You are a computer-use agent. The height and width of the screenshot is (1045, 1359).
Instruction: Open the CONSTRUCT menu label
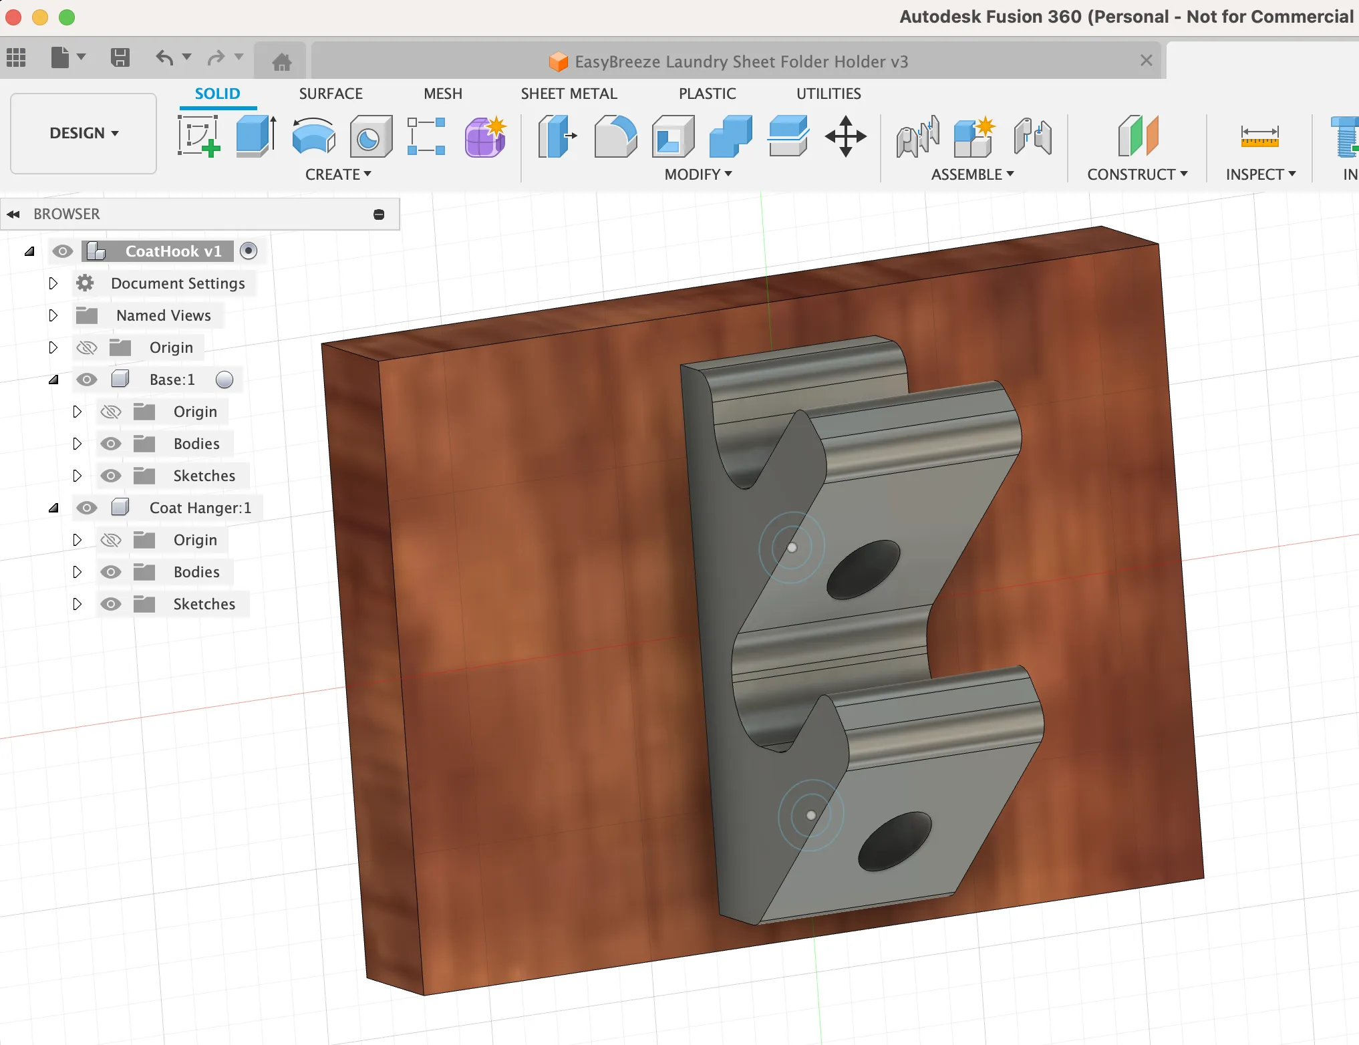(1137, 174)
